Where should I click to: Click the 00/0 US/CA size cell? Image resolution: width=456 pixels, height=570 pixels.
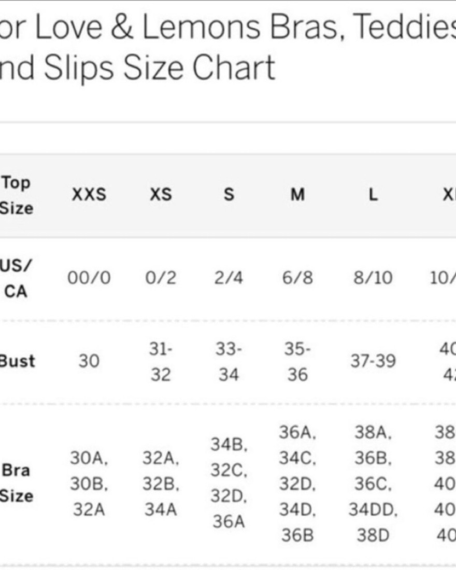pyautogui.click(x=89, y=278)
